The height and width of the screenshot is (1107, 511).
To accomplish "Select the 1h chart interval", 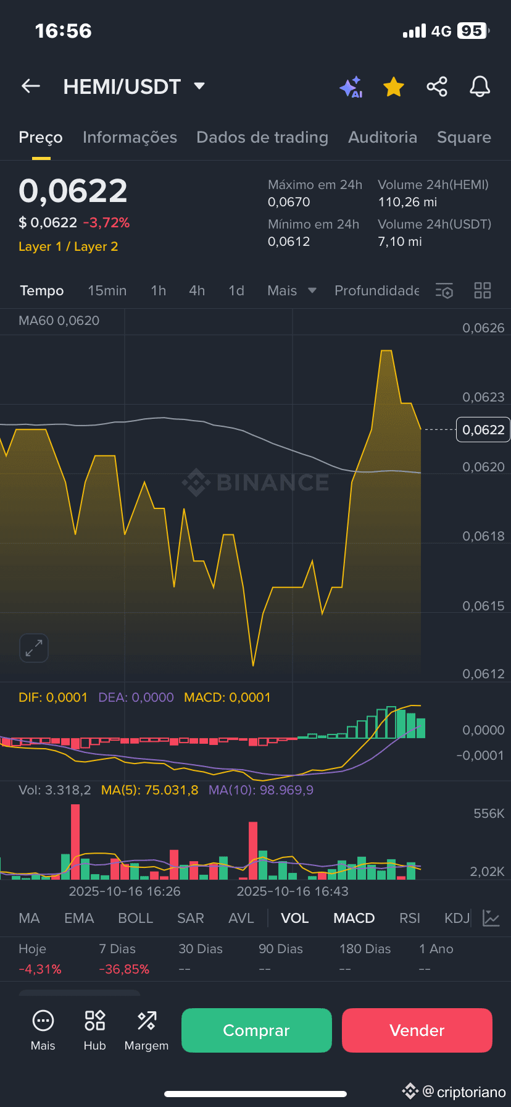I will (159, 290).
